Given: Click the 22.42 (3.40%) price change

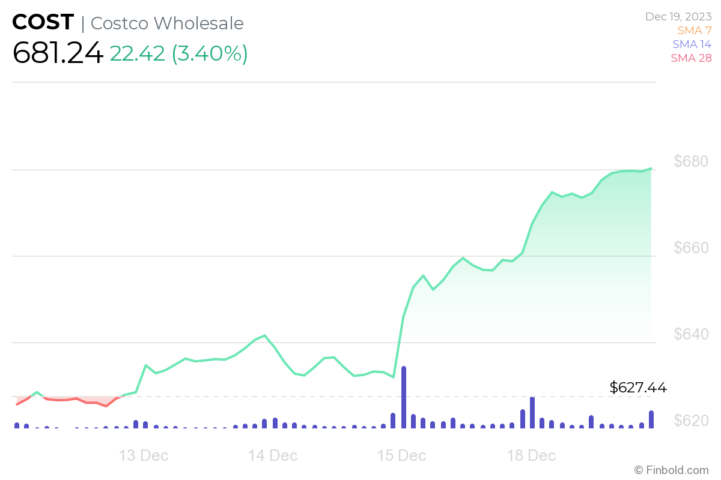Looking at the screenshot, I should coord(178,54).
